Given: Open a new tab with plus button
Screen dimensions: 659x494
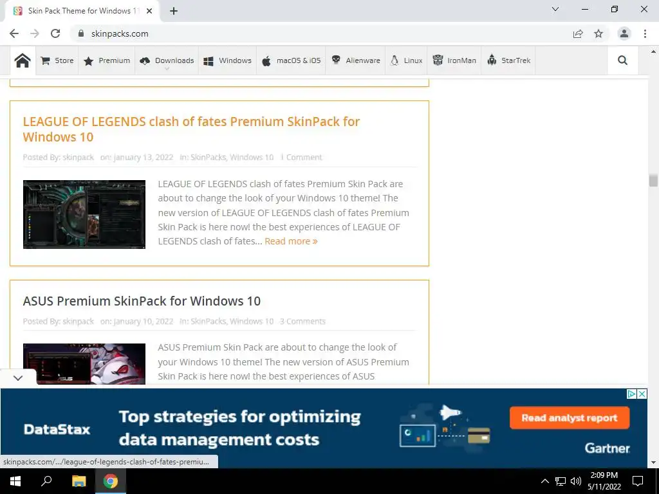Looking at the screenshot, I should pyautogui.click(x=174, y=11).
